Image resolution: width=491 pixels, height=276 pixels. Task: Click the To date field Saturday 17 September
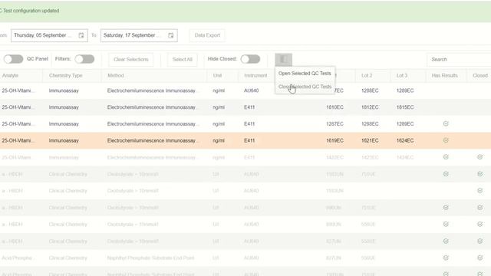[139, 35]
